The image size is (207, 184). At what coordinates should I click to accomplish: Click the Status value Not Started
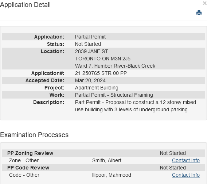point(88,44)
